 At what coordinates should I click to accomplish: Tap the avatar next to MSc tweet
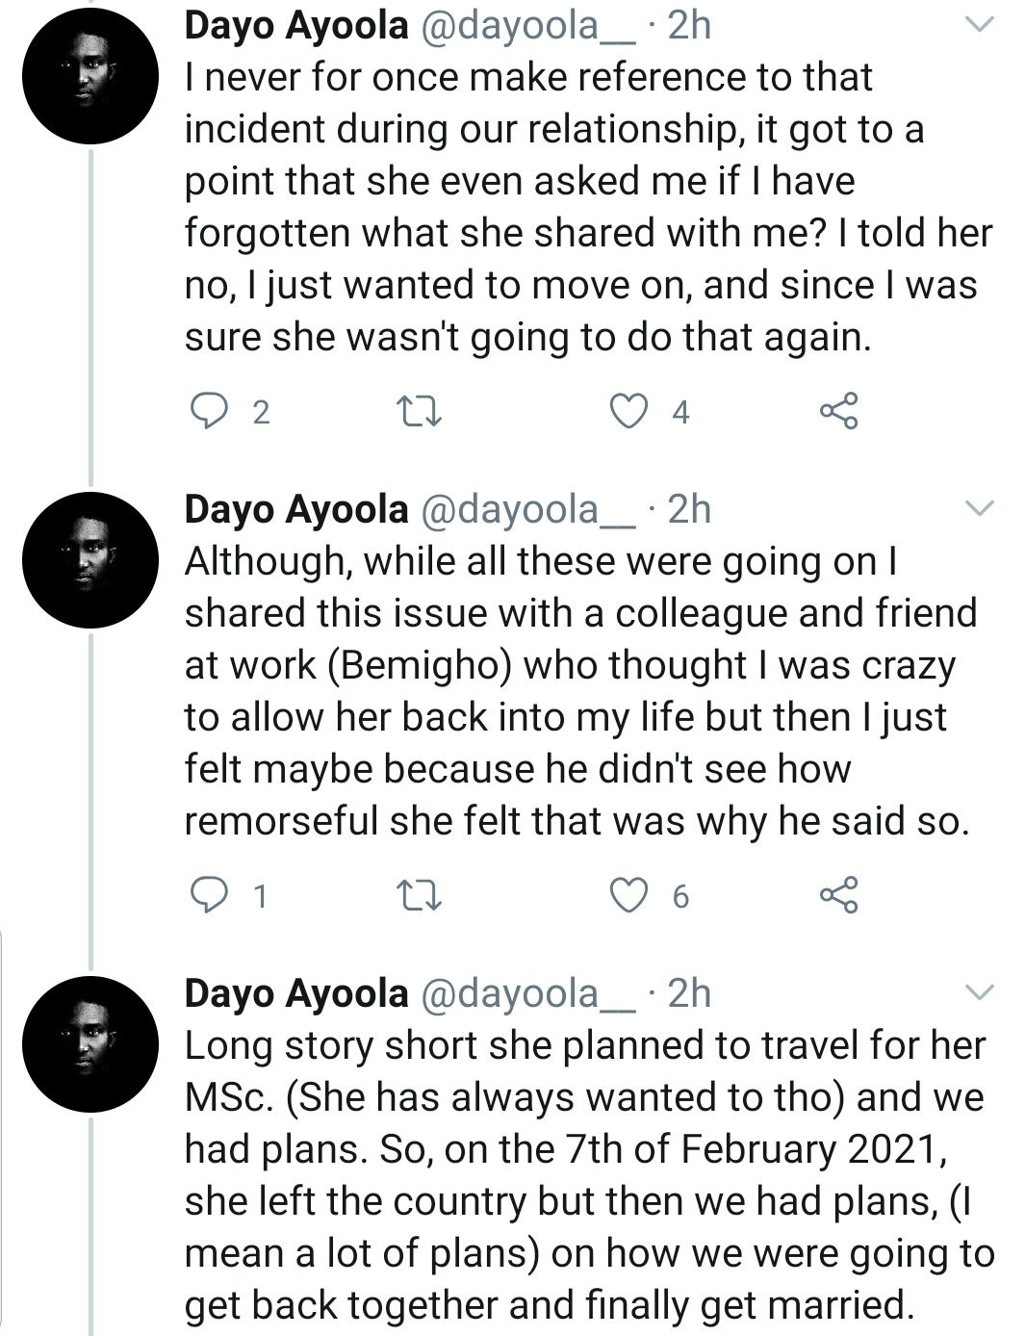coord(90,1043)
